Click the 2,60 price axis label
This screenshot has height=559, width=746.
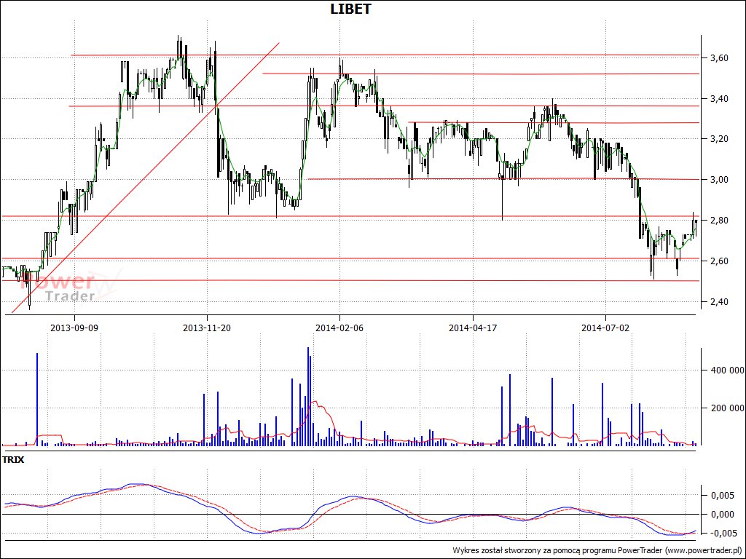coord(718,261)
